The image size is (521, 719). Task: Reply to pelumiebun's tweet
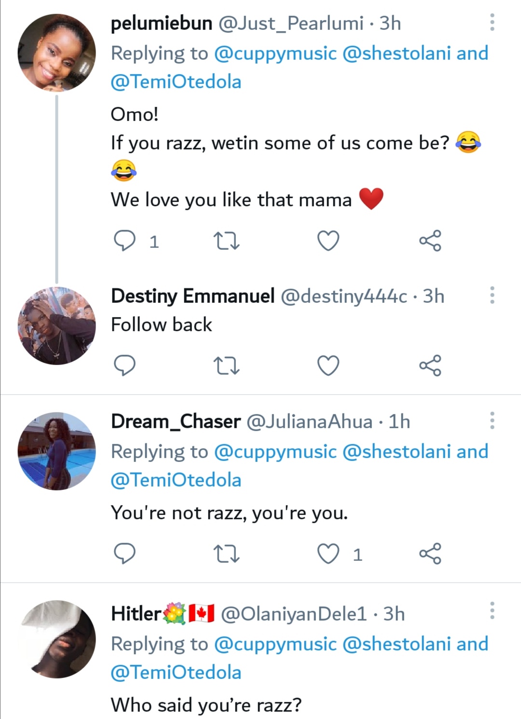124,240
